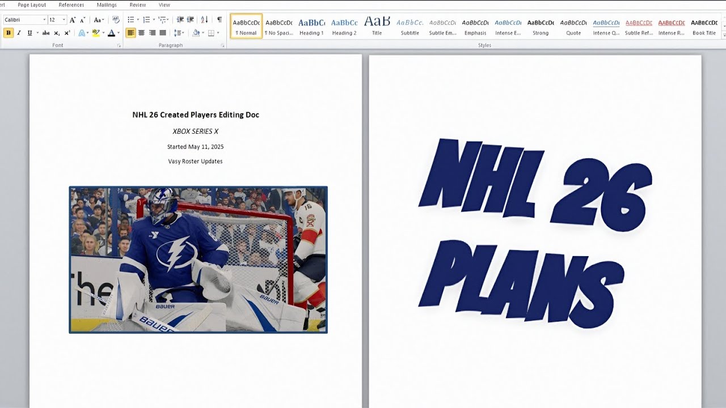
Task: Open the underline style dropdown arrow
Action: [x=37, y=33]
